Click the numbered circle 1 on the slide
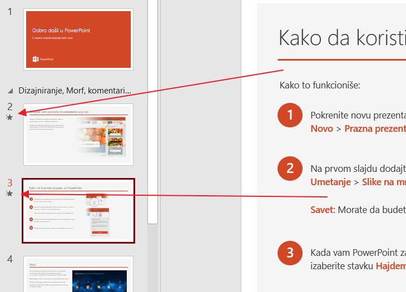This screenshot has width=406, height=292. pos(290,115)
